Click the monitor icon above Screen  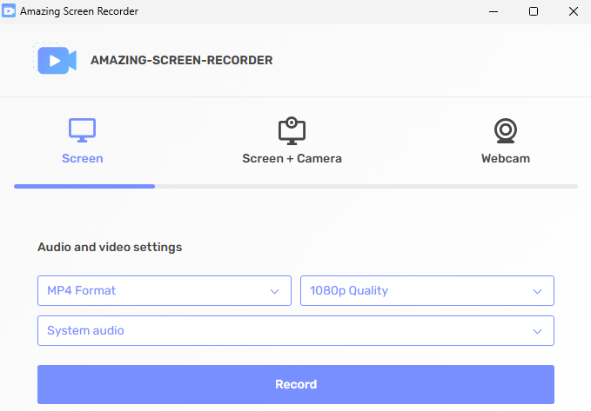point(82,130)
